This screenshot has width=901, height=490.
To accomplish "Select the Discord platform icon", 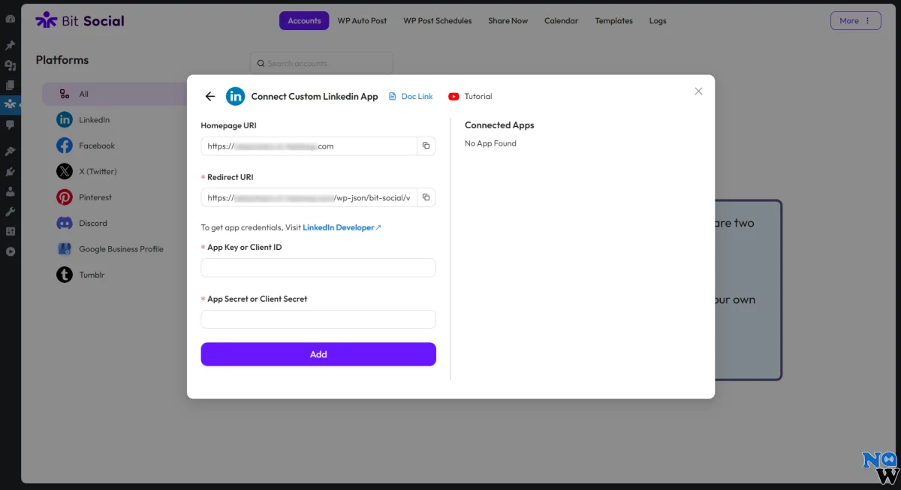I will [65, 223].
